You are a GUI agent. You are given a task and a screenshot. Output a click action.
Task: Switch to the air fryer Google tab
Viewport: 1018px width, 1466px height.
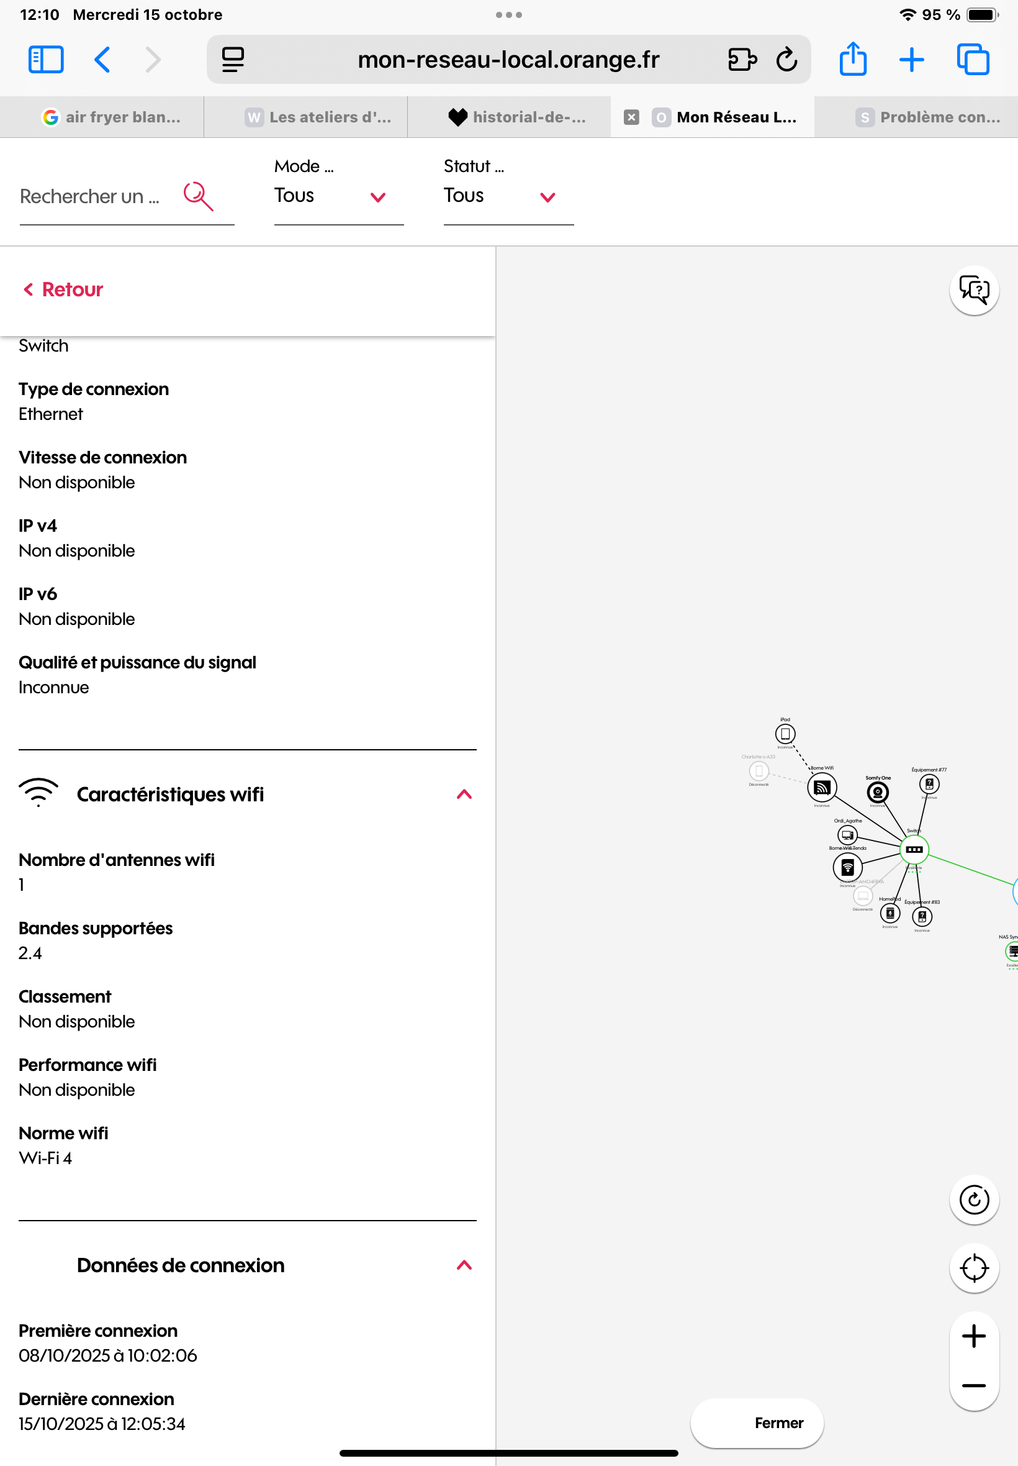click(x=112, y=117)
